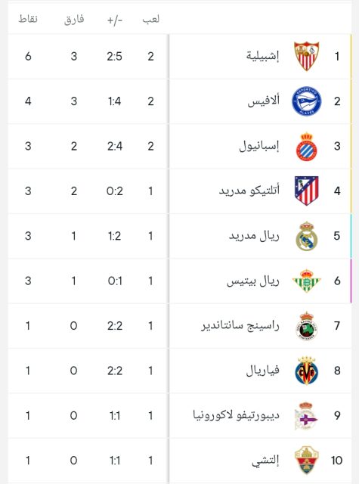Open team name راسينج سانتاندير
The width and height of the screenshot is (359, 484).
tap(240, 326)
